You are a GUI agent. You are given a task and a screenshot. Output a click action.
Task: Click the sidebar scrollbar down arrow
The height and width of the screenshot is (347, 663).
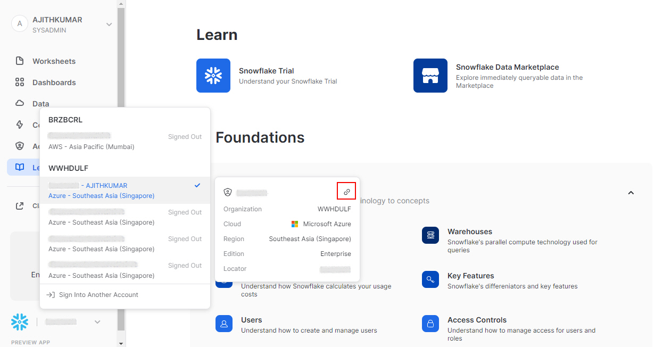pos(121,343)
